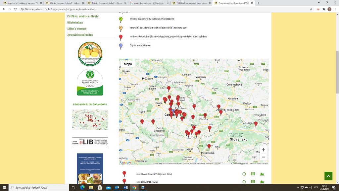
Task: Open the 'Užitečné odkazy' sidebar link
Action: (x=75, y=23)
